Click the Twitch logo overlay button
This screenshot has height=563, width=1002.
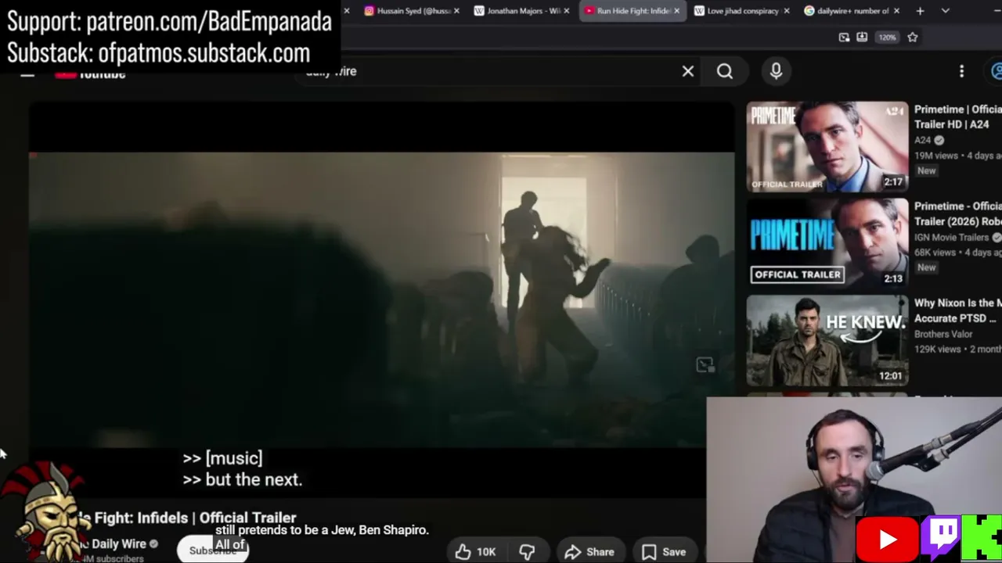click(x=940, y=538)
